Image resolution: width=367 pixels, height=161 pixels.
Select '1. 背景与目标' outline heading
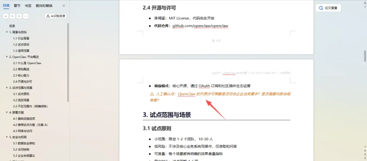point(18,32)
